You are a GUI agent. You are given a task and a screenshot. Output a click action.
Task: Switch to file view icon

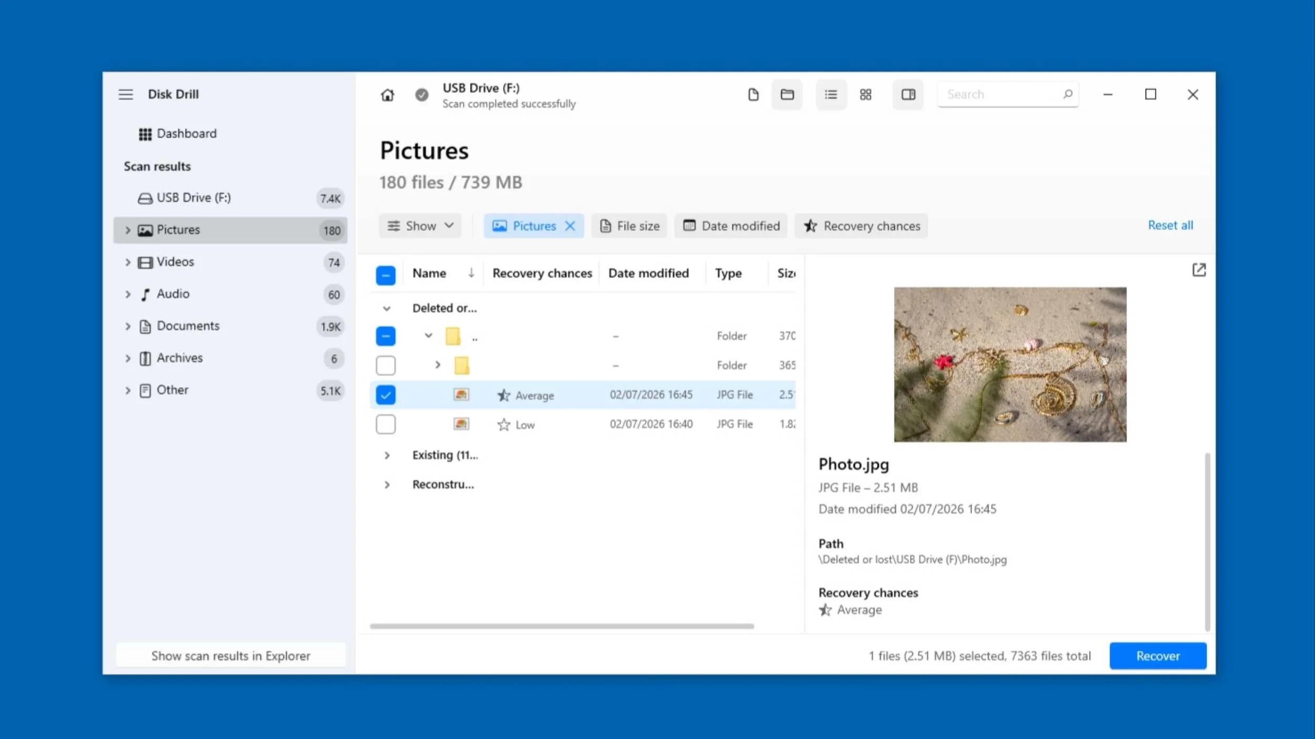[x=753, y=95]
